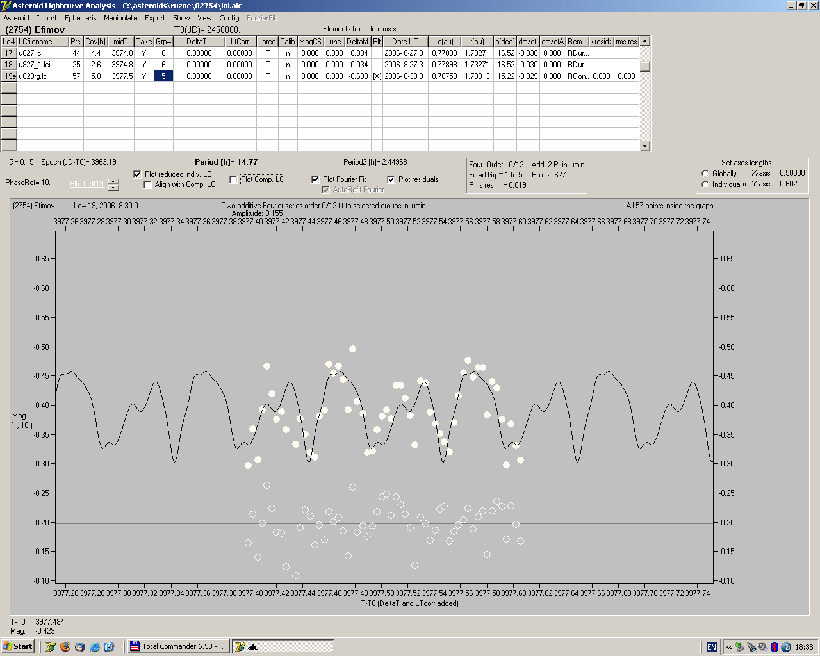The height and width of the screenshot is (656, 820).
Task: Open the Show menu
Action: [x=181, y=18]
